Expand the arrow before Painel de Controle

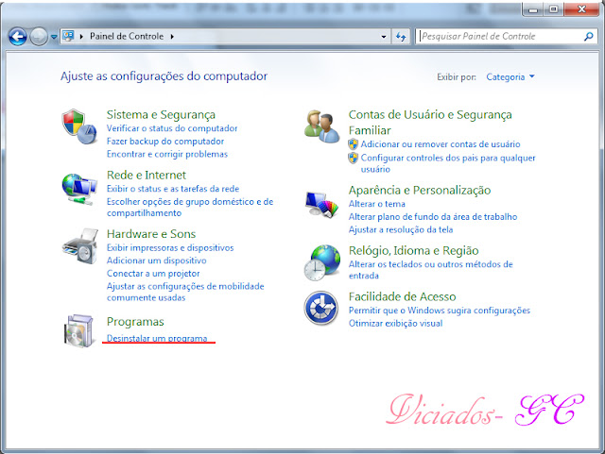pyautogui.click(x=81, y=37)
